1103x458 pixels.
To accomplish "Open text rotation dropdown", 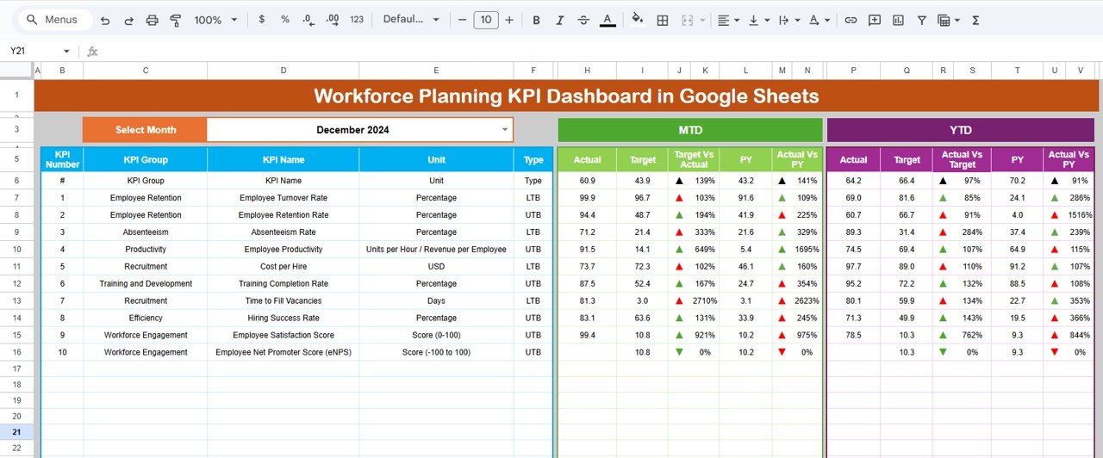I will tap(819, 20).
